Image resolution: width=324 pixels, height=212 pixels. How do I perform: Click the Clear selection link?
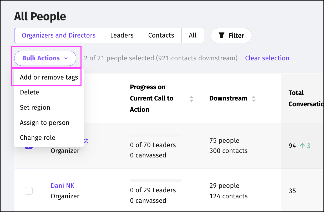click(267, 58)
